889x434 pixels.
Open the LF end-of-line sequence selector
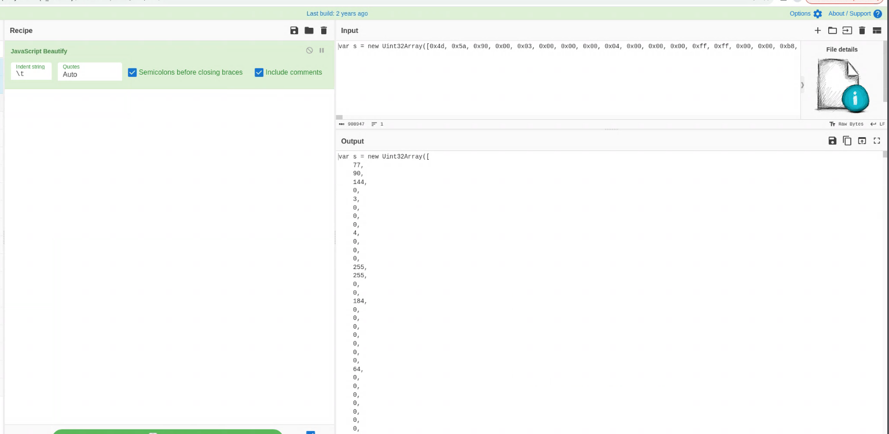[x=877, y=124]
